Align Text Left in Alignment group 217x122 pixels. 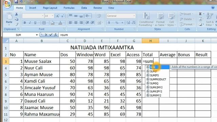[71, 23]
